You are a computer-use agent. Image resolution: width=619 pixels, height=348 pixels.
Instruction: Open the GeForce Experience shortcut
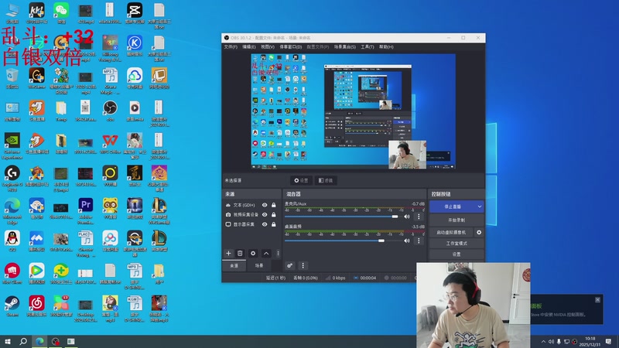[x=12, y=146]
